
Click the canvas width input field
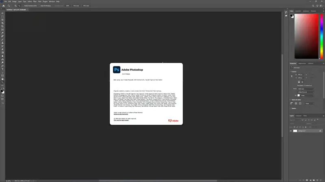coord(300,75)
